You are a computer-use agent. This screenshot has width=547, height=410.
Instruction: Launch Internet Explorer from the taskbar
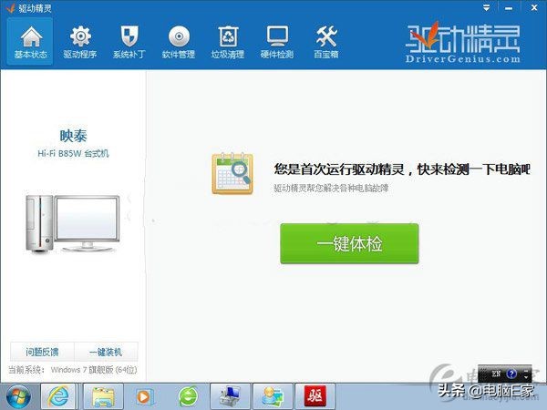click(x=58, y=396)
